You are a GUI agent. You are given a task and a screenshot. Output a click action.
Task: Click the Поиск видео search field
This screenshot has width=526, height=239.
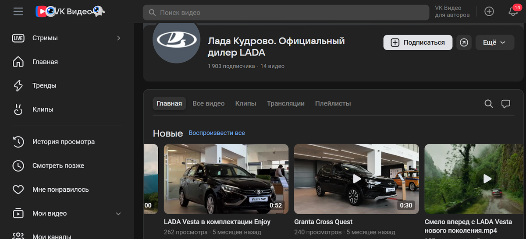tap(286, 13)
